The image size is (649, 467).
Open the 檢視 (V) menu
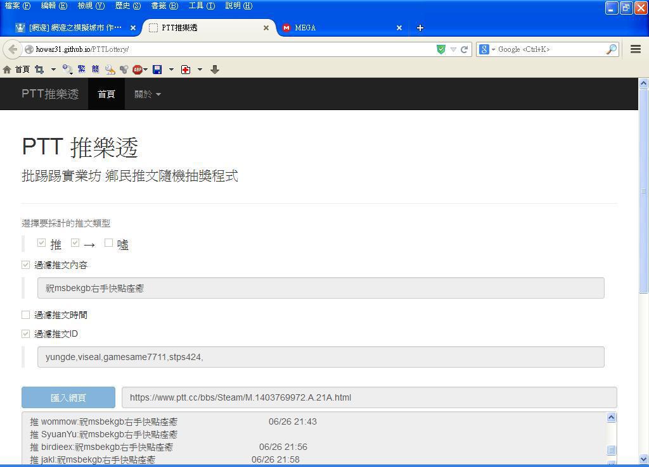click(91, 6)
